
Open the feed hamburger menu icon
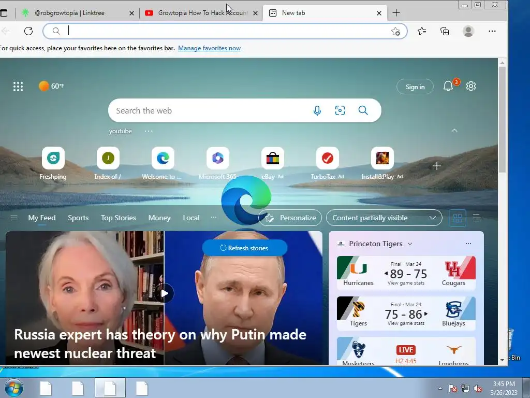14,218
